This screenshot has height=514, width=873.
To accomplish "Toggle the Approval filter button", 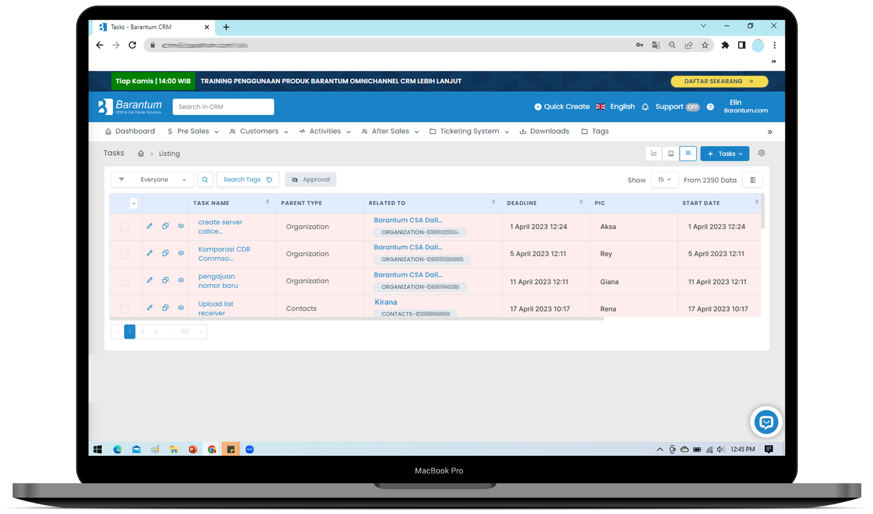I will coord(311,179).
